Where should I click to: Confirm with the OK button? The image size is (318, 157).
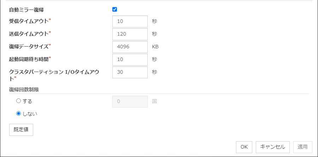(244, 147)
